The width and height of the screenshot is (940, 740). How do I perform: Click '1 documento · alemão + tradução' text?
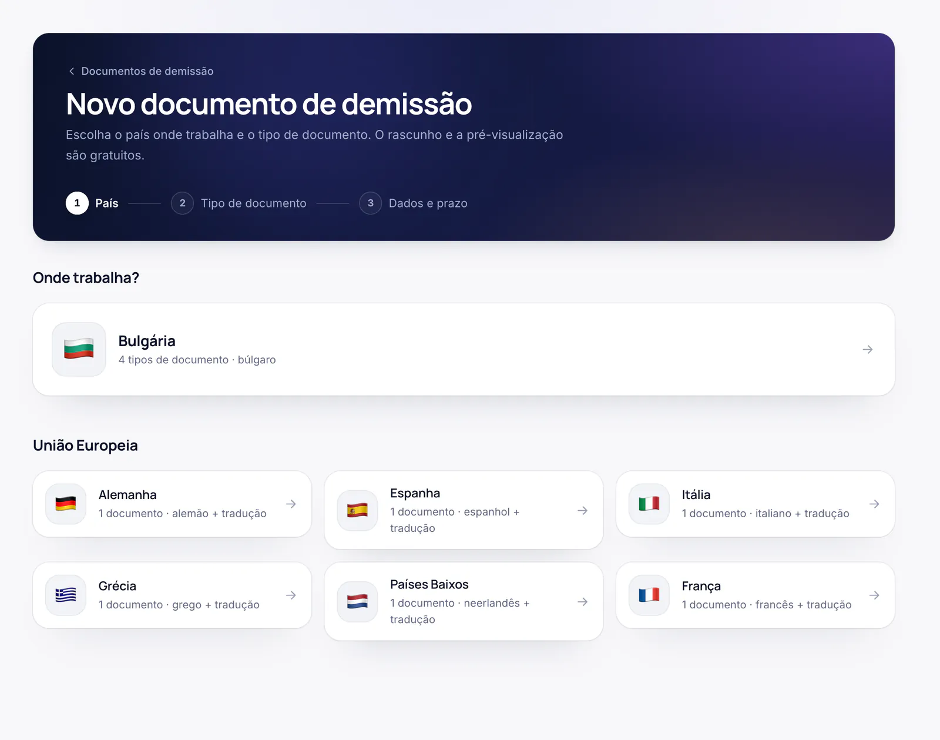(182, 513)
